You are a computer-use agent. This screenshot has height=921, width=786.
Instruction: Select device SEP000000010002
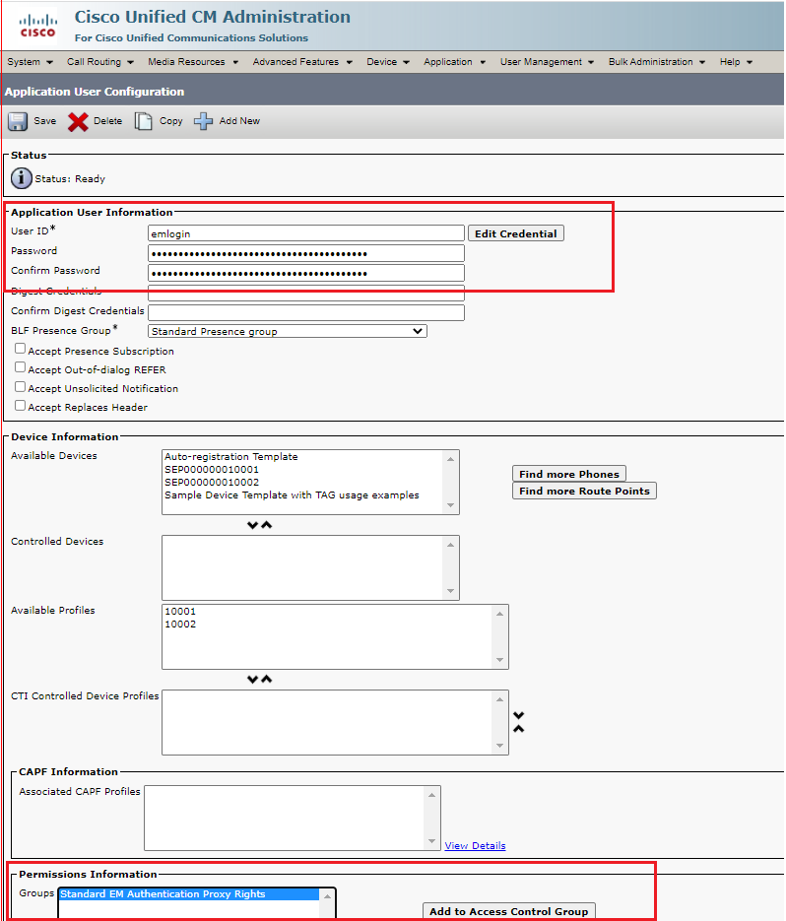[212, 483]
